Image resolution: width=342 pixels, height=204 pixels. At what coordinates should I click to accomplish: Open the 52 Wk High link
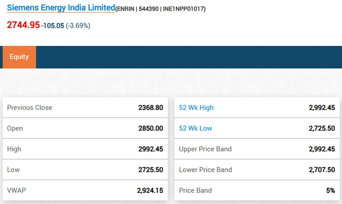click(196, 108)
